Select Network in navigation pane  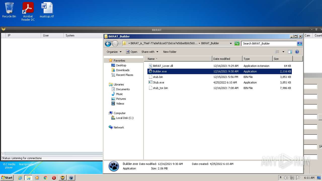click(x=119, y=127)
